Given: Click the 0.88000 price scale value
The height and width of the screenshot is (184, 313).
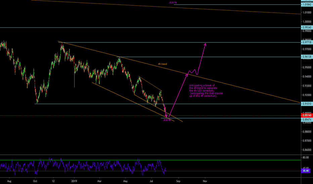Looking at the screenshot, I should [x=307, y=132].
